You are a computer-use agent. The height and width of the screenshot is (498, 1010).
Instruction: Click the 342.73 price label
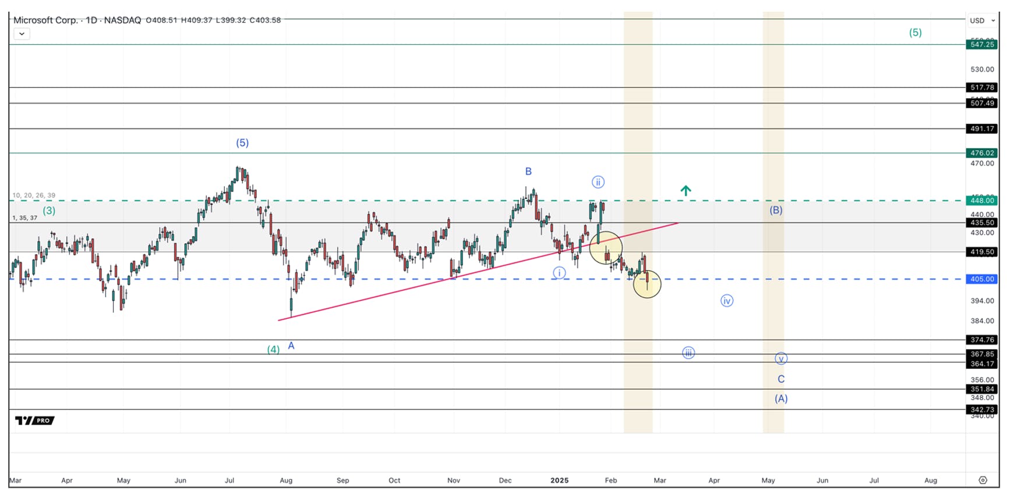click(982, 410)
